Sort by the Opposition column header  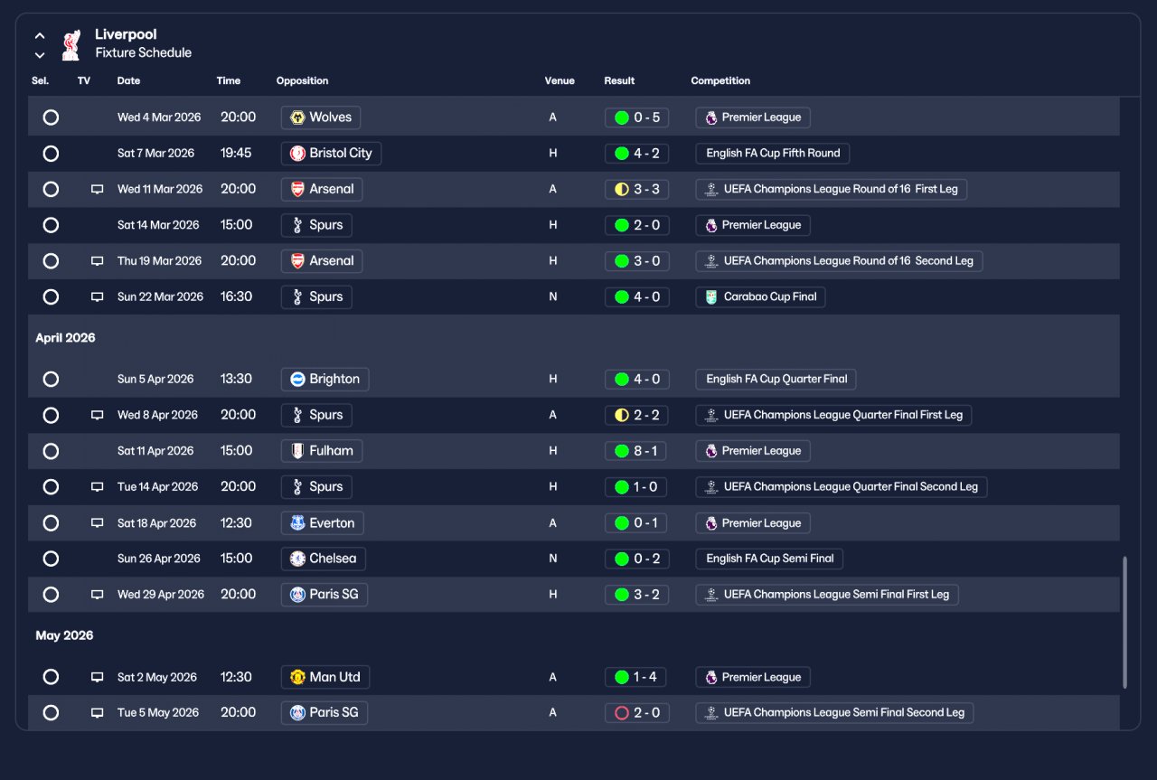(x=302, y=80)
